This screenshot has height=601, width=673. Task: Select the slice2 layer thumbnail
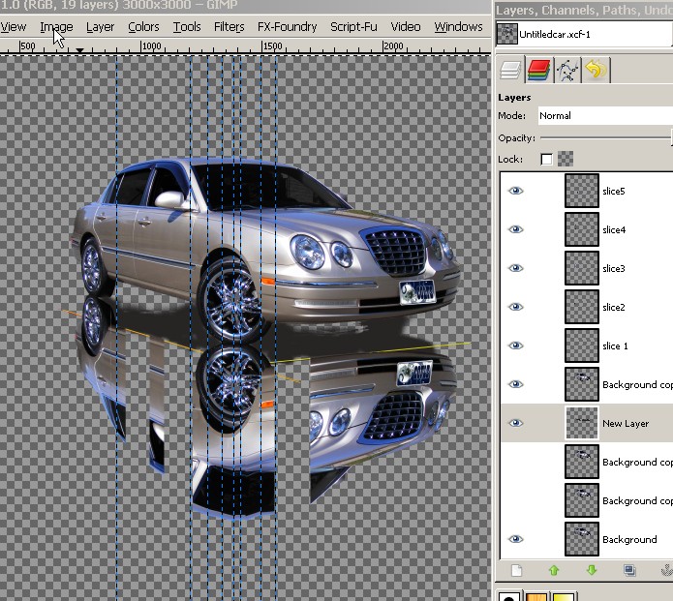(582, 307)
